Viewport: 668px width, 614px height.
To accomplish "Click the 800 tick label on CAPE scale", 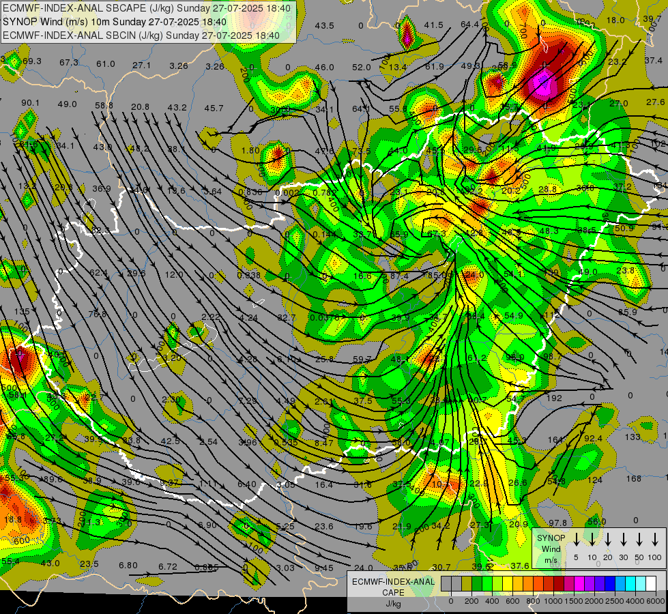I will point(533,601).
